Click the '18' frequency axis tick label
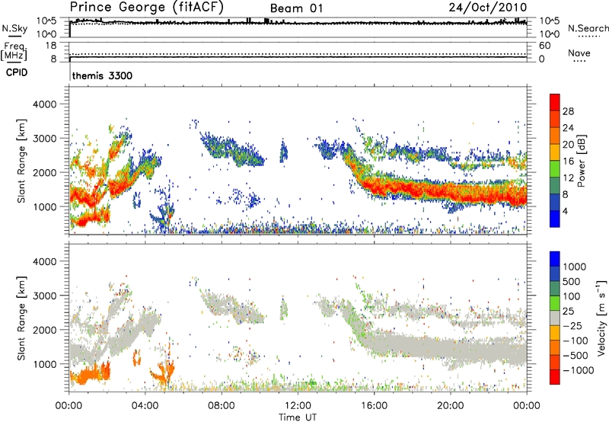Image resolution: width=609 pixels, height=422 pixels. point(51,46)
